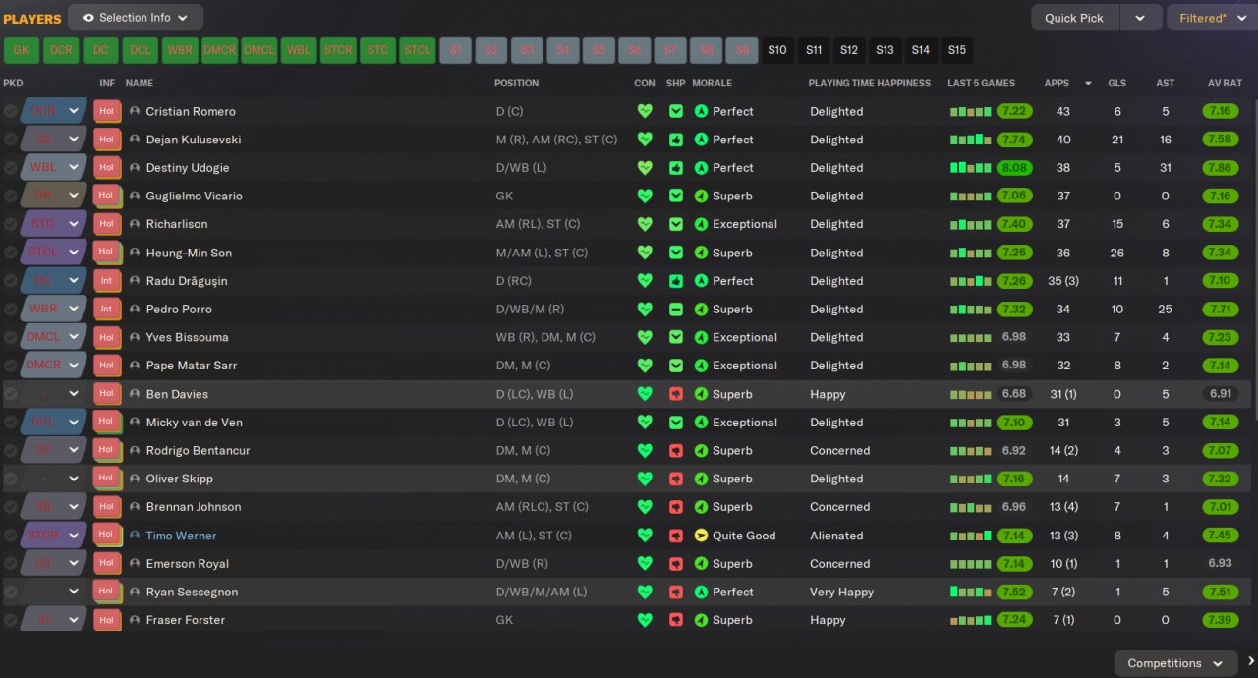Click Richarlison's player profile icon
Screen dimensions: 1258x678
coord(135,224)
